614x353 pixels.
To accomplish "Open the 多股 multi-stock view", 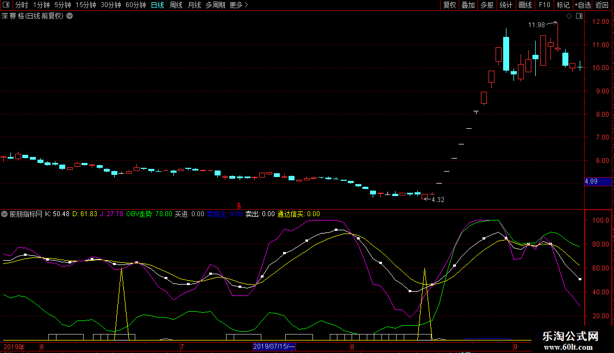I will coord(487,5).
